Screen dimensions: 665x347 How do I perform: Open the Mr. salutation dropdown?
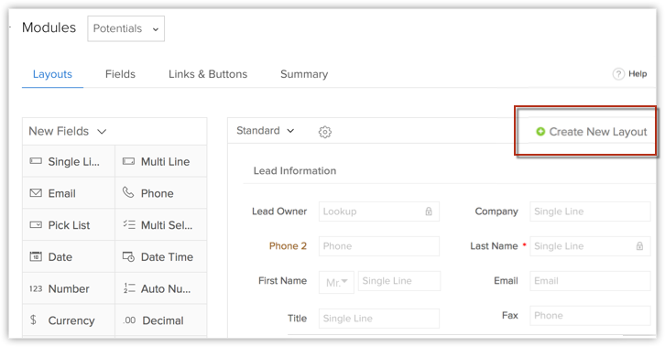pos(336,282)
